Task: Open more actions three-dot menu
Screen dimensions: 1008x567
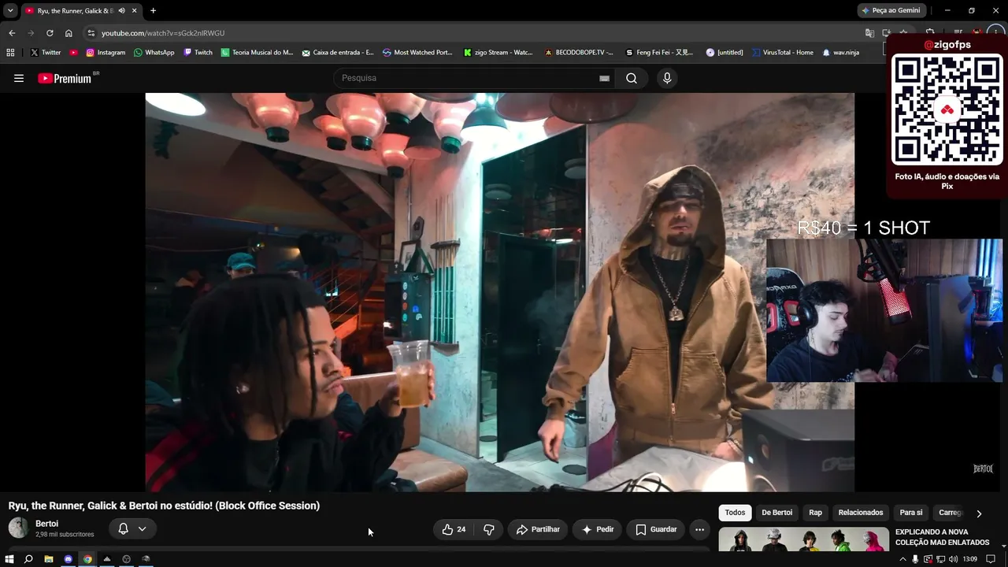Action: click(699, 529)
